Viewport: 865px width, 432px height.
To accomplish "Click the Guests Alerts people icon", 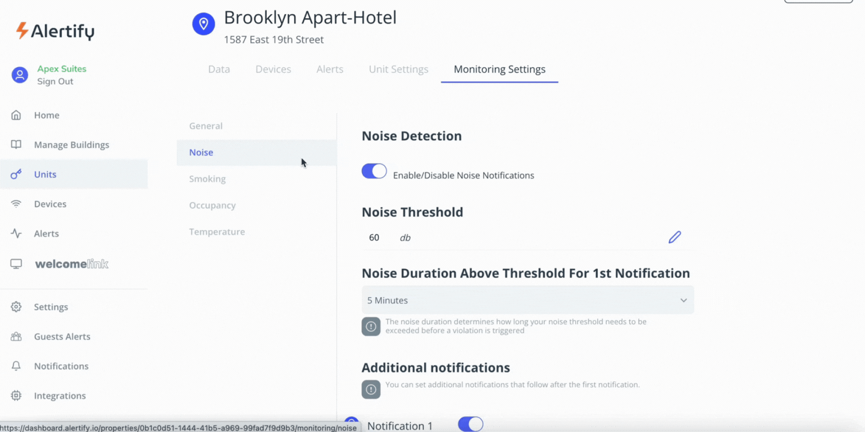I will [x=16, y=336].
